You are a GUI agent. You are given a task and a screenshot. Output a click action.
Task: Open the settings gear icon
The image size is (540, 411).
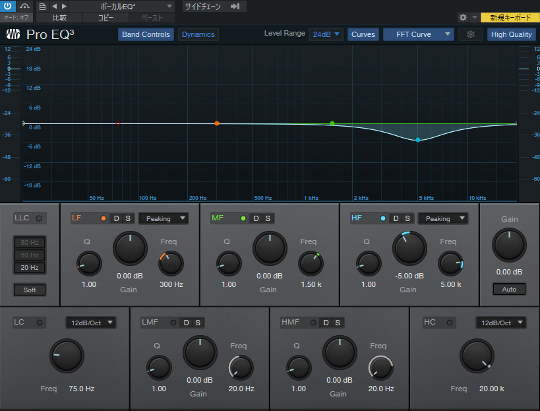coord(464,17)
